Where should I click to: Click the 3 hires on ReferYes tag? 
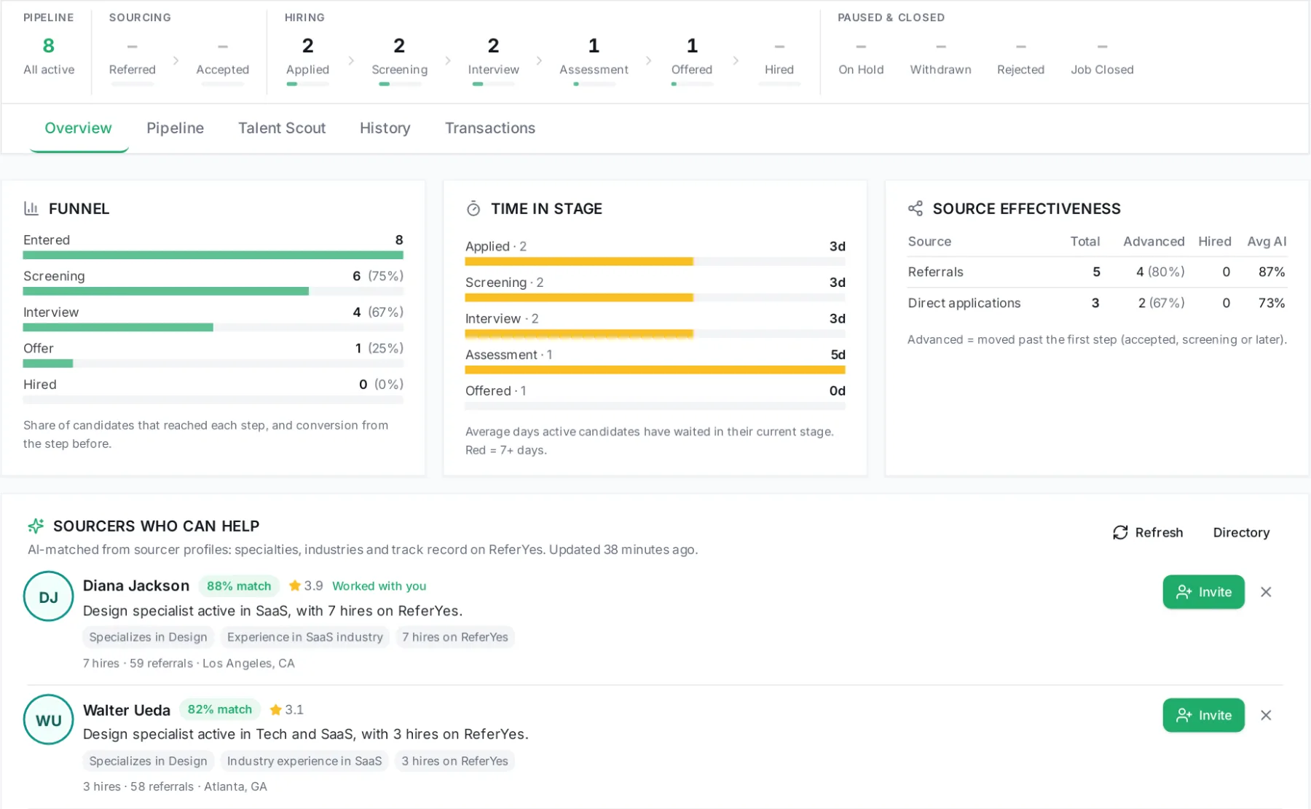455,761
